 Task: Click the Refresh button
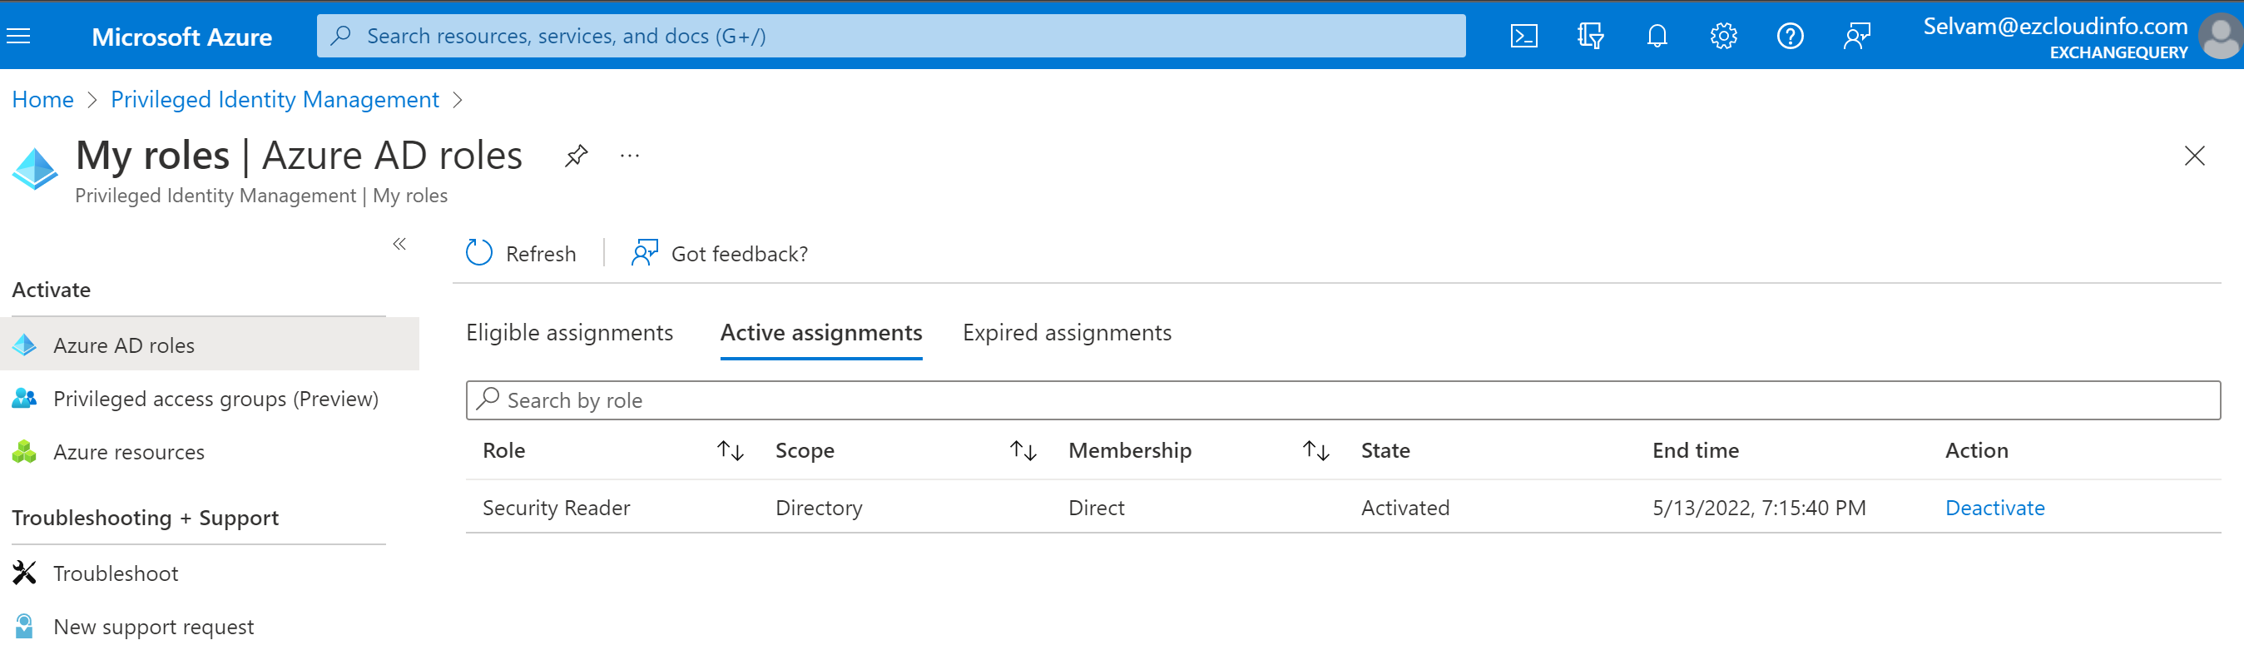pos(521,254)
